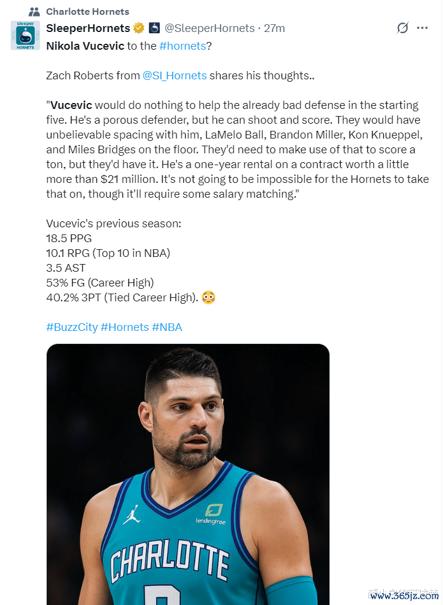The height and width of the screenshot is (605, 443).
Task: Click the bold Nikola Vucevic headline text
Action: tap(85, 46)
